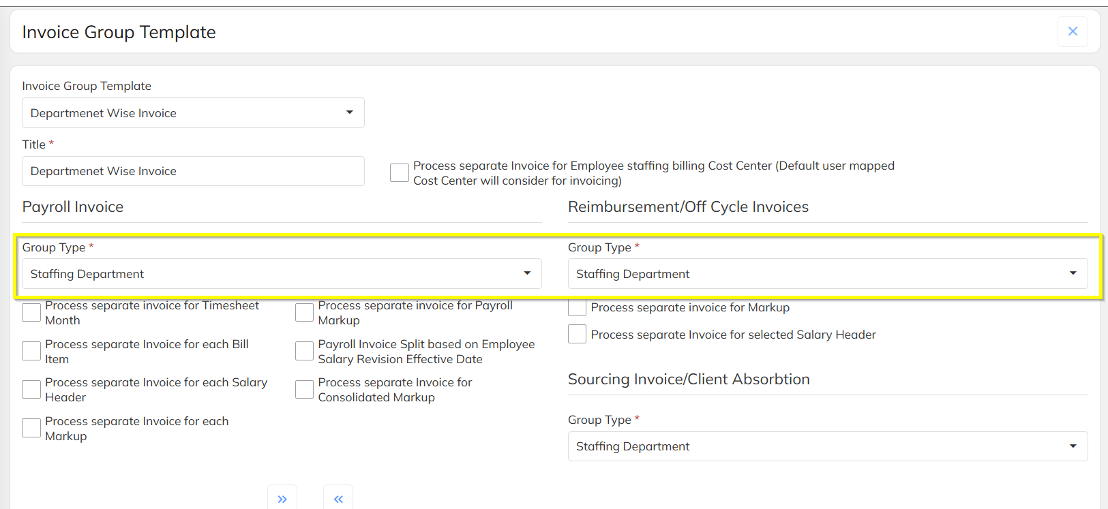Screen dimensions: 1108x509
Task: Expand Payroll Invoice Group Type dropdown
Action: pyautogui.click(x=282, y=274)
